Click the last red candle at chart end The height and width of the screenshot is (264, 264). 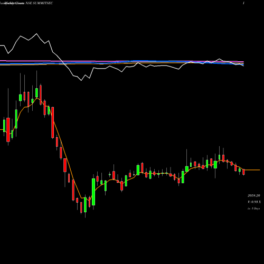point(243,172)
